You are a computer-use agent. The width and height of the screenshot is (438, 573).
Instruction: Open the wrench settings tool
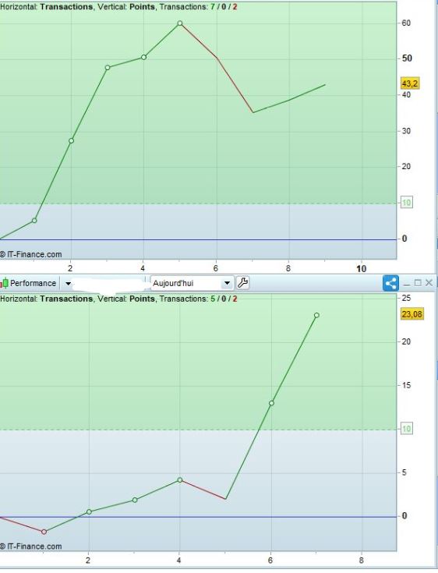pyautogui.click(x=243, y=283)
